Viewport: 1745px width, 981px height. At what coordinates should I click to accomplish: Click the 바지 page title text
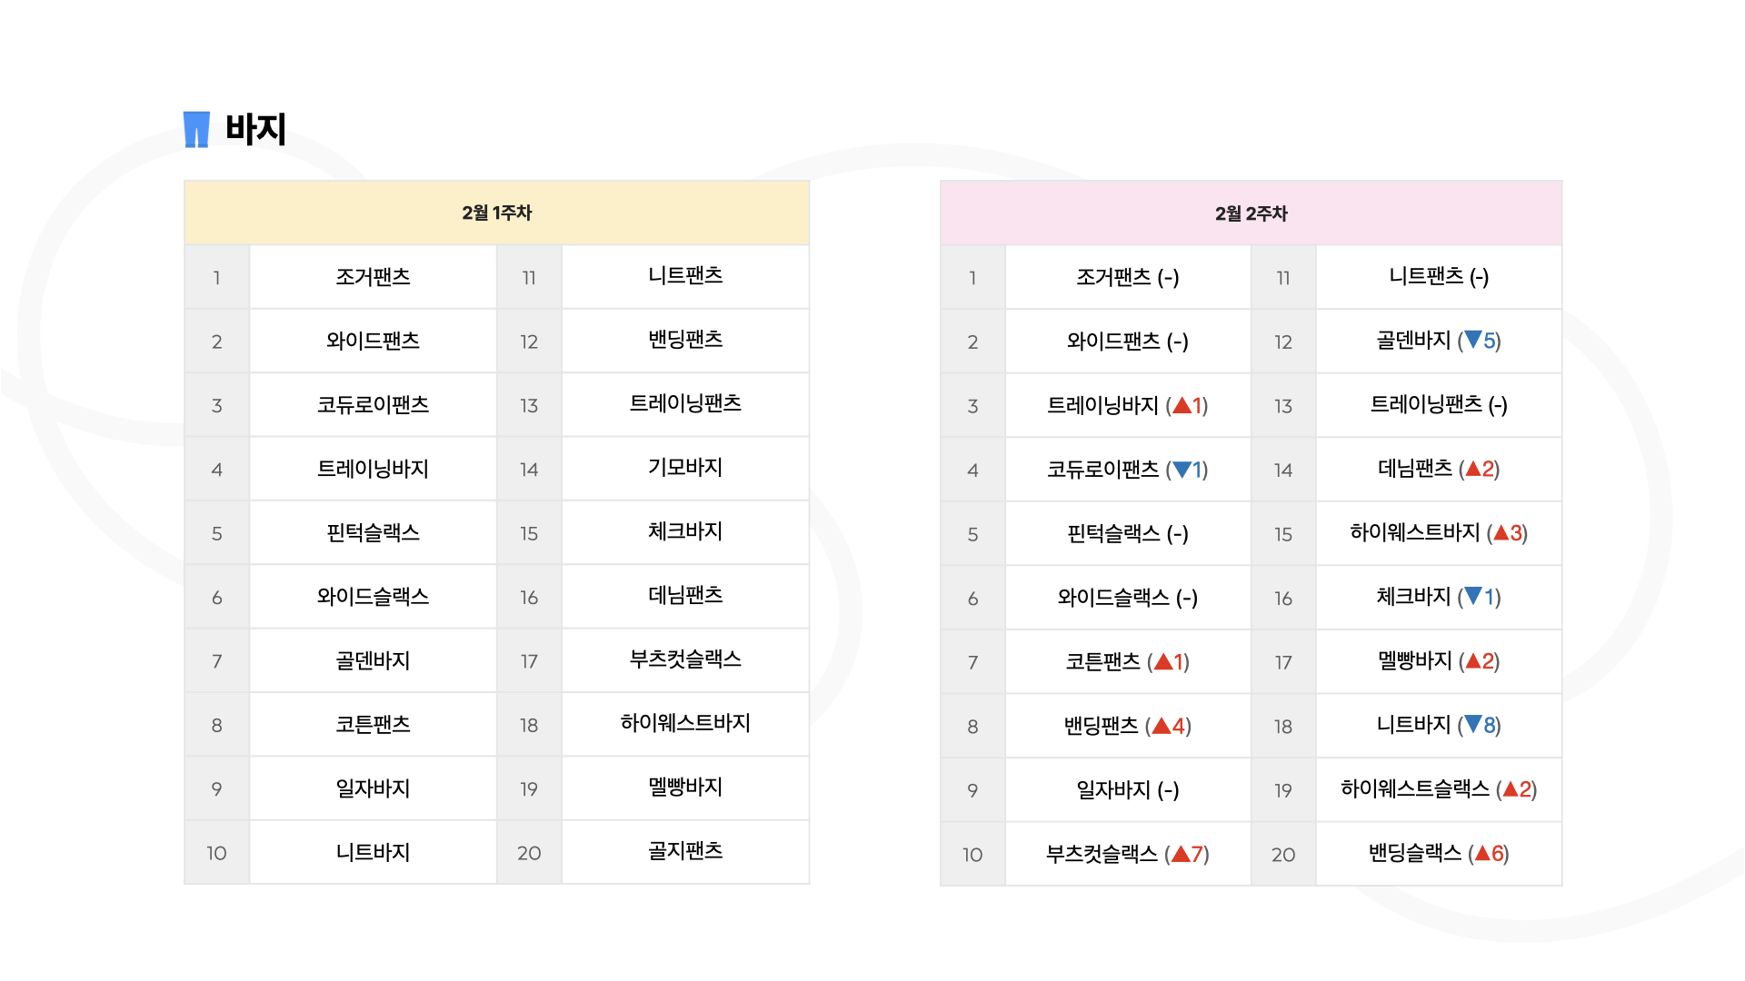click(x=255, y=129)
